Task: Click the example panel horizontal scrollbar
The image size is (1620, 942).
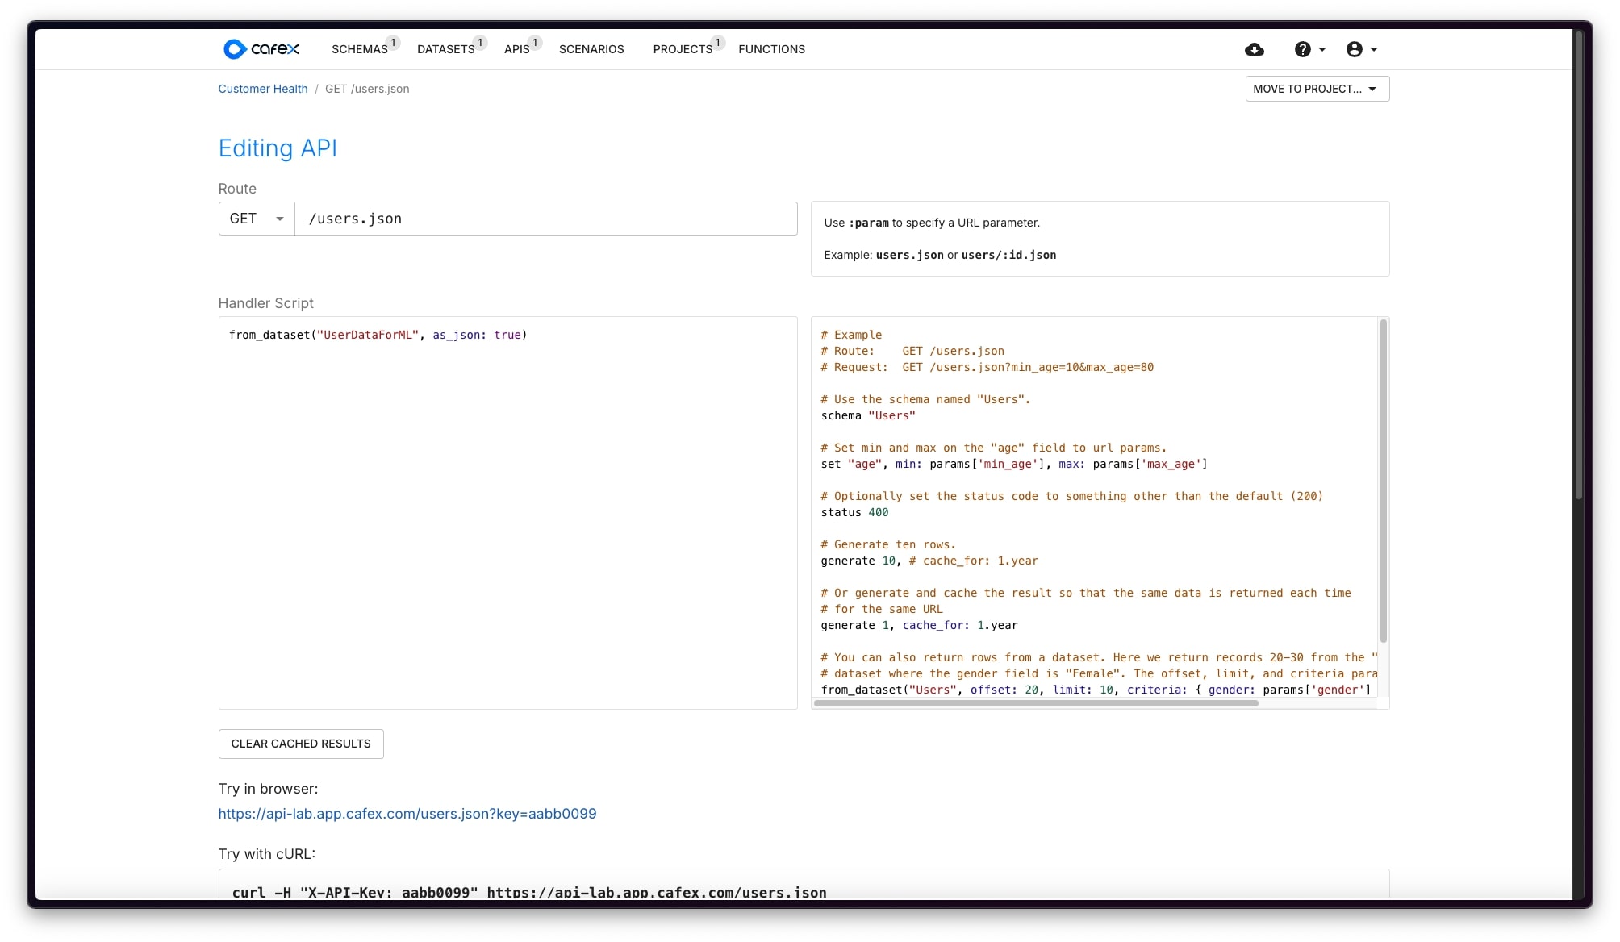Action: tap(1036, 703)
